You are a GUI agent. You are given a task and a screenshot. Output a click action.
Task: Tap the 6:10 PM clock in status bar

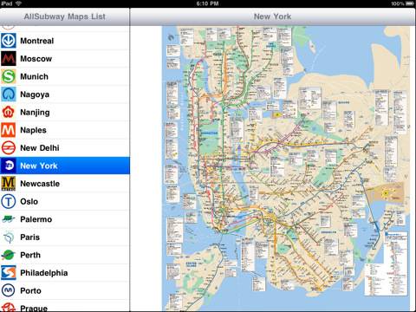(207, 3)
